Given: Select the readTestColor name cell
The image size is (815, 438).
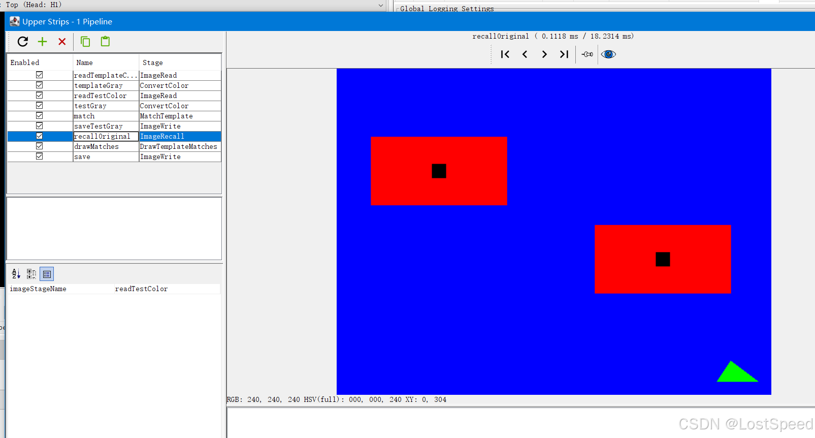Looking at the screenshot, I should (106, 96).
